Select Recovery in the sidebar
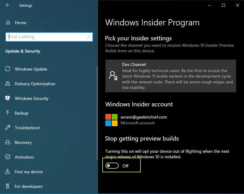The image size is (244, 194). 23,142
